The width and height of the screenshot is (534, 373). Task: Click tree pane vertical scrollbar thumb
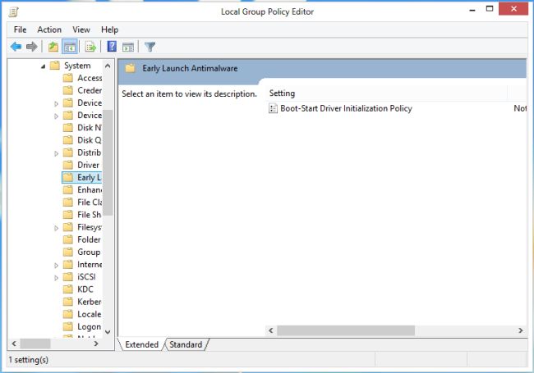tap(108, 162)
